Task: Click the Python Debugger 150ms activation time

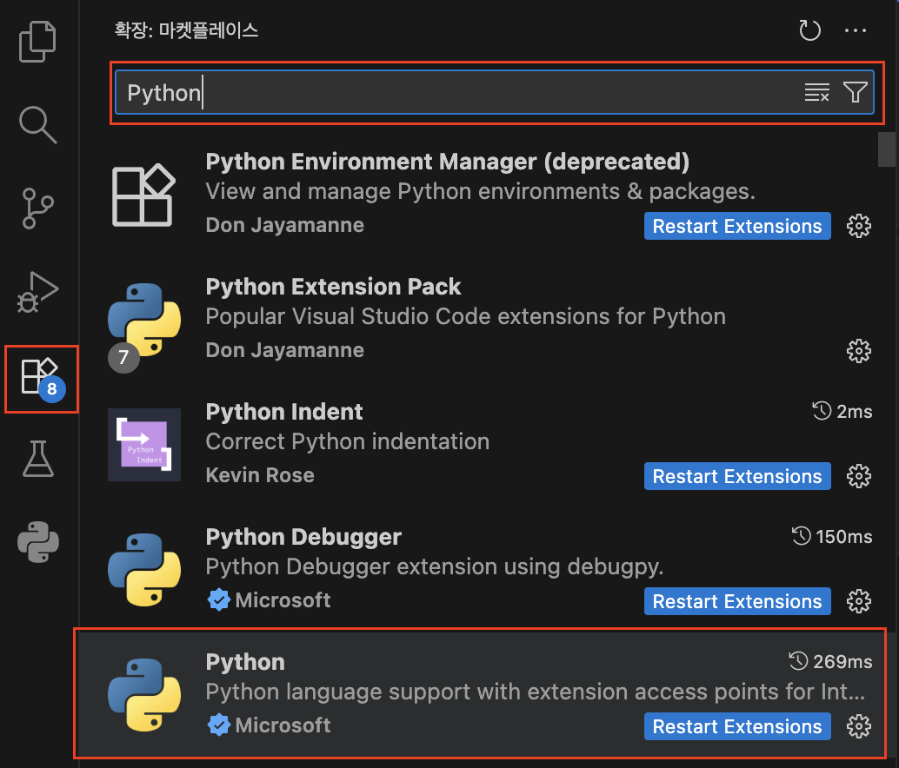Action: coord(832,536)
